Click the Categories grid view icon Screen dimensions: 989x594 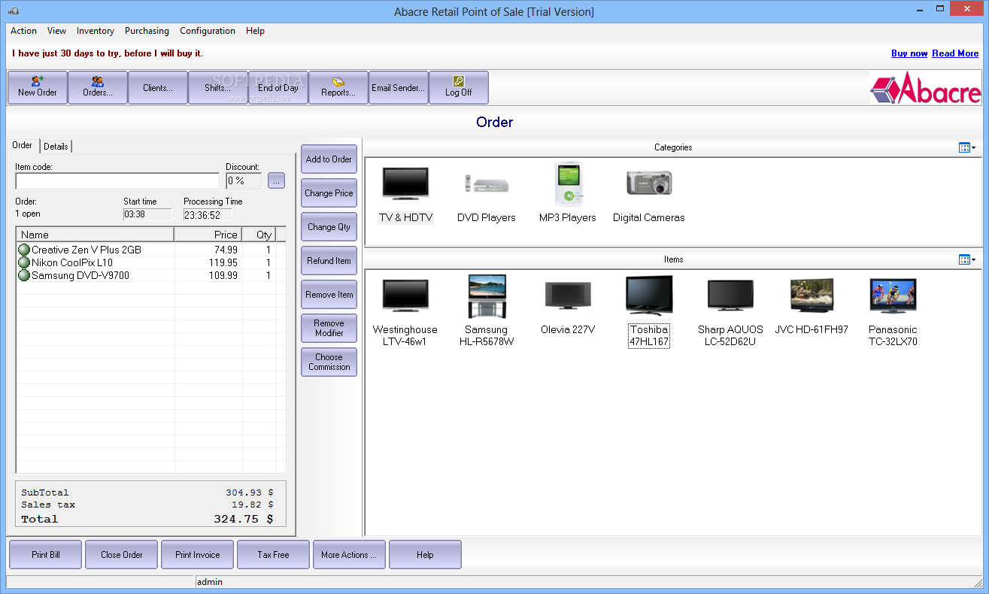click(963, 147)
